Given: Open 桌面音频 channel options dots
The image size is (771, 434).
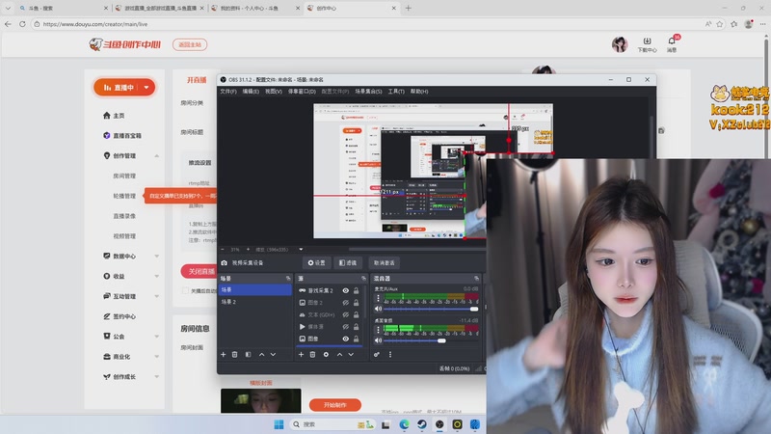Looking at the screenshot, I should coord(378,329).
